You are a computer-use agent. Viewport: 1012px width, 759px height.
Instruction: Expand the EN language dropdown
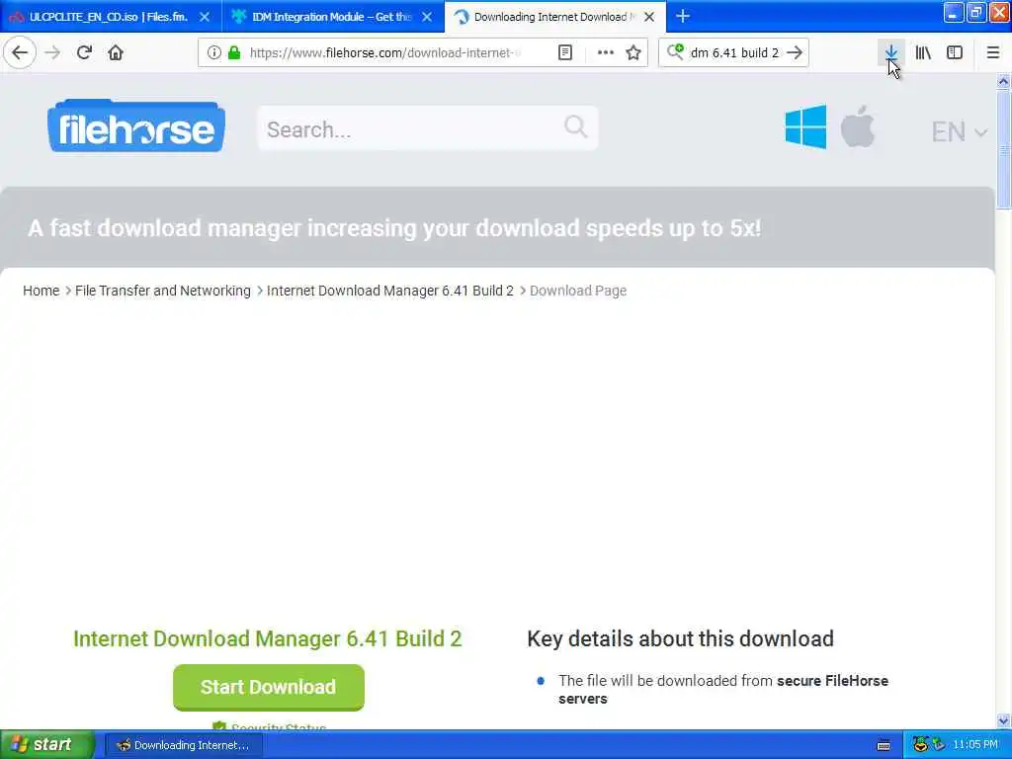tap(959, 131)
